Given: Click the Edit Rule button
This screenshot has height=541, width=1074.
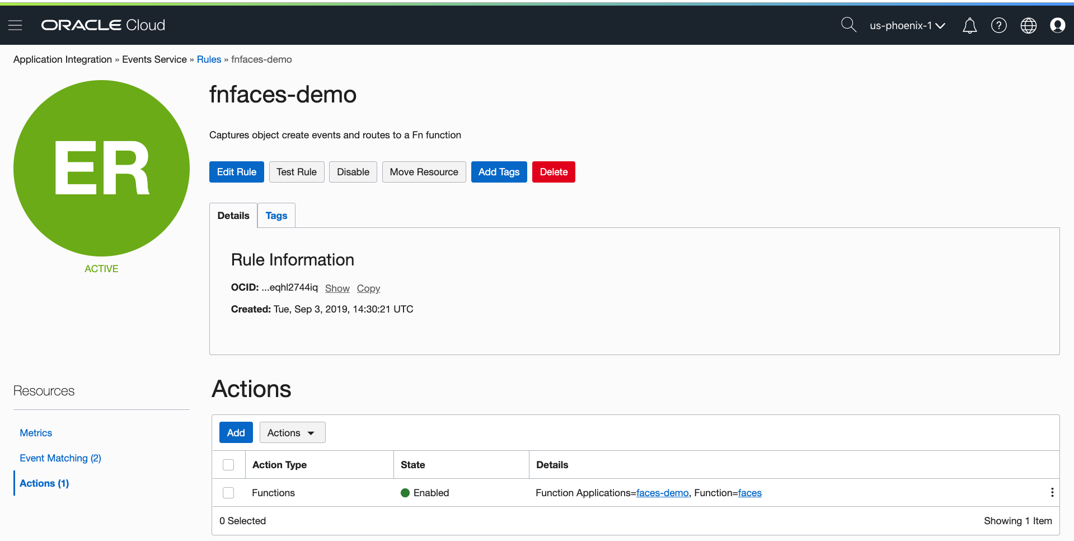Looking at the screenshot, I should (237, 172).
